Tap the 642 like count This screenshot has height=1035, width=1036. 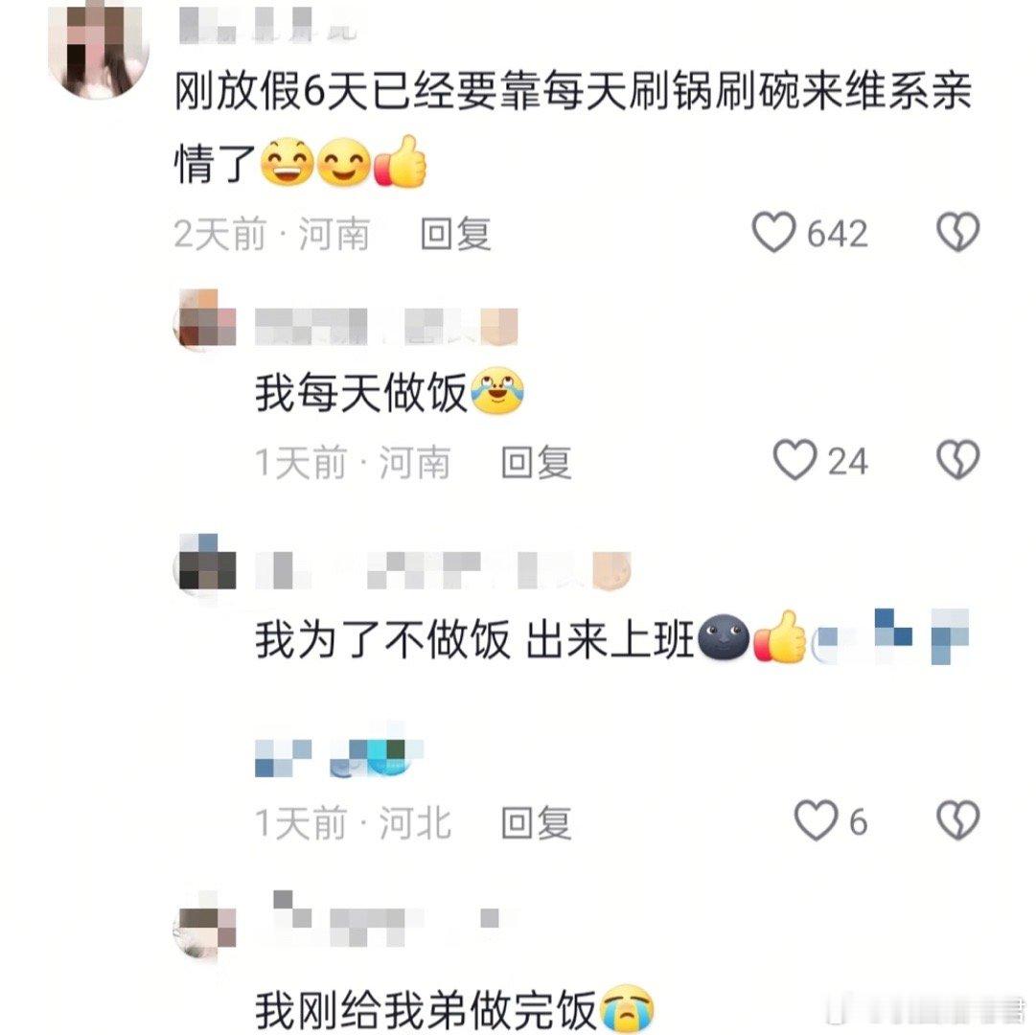pyautogui.click(x=837, y=234)
